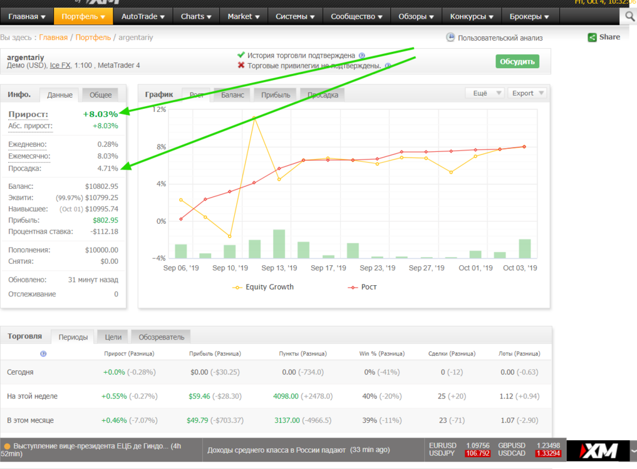Click the Пользовательский анализ link
637x469 pixels.
pos(500,38)
